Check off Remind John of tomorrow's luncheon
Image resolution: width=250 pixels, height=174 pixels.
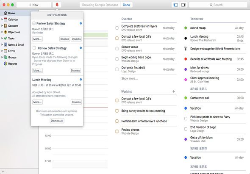pyautogui.click(x=117, y=121)
